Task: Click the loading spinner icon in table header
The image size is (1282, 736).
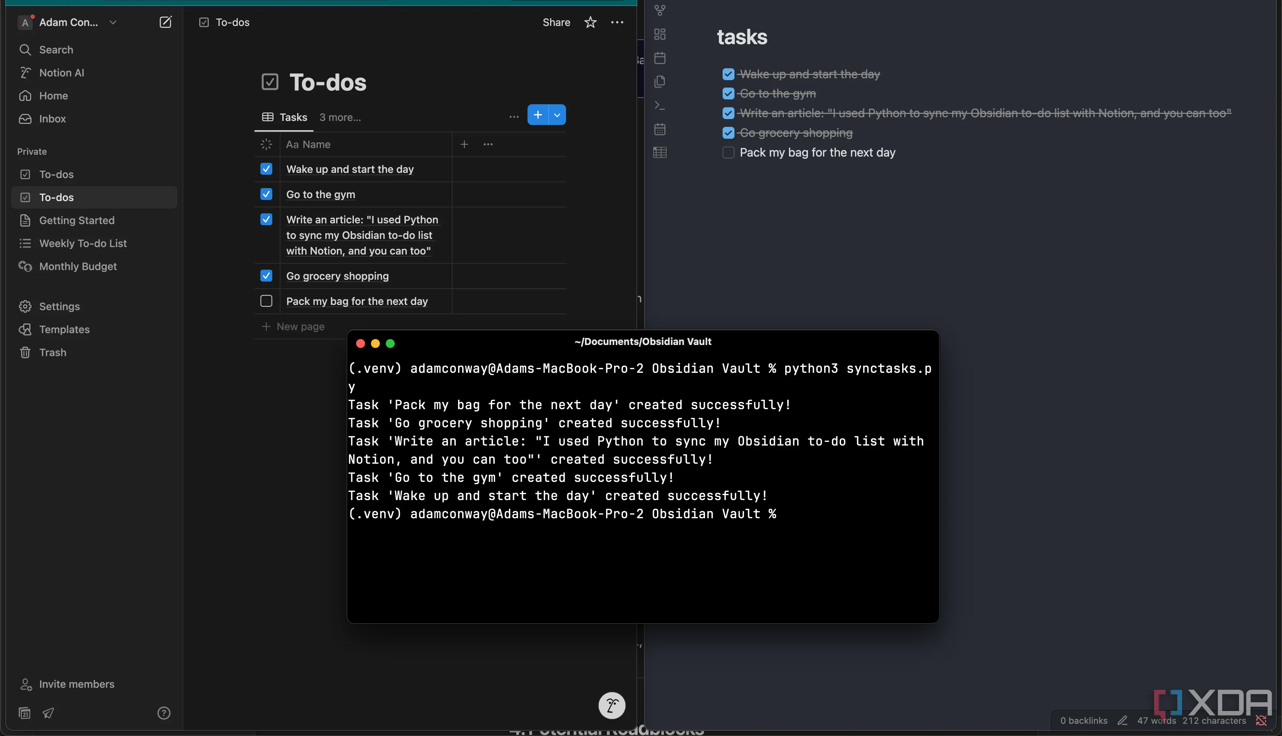Action: pyautogui.click(x=266, y=145)
